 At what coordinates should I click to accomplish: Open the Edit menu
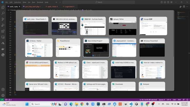(x=11, y=2)
